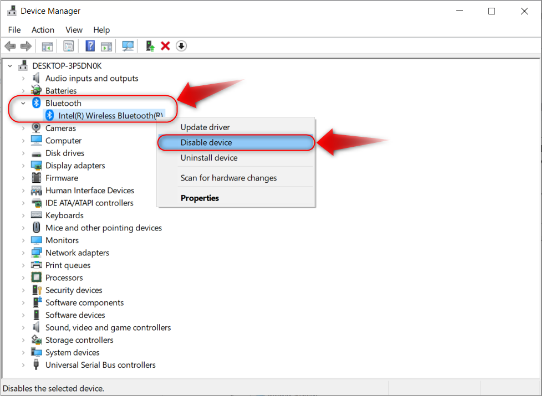Click the Properties toolbar icon
The width and height of the screenshot is (545, 396).
69,46
